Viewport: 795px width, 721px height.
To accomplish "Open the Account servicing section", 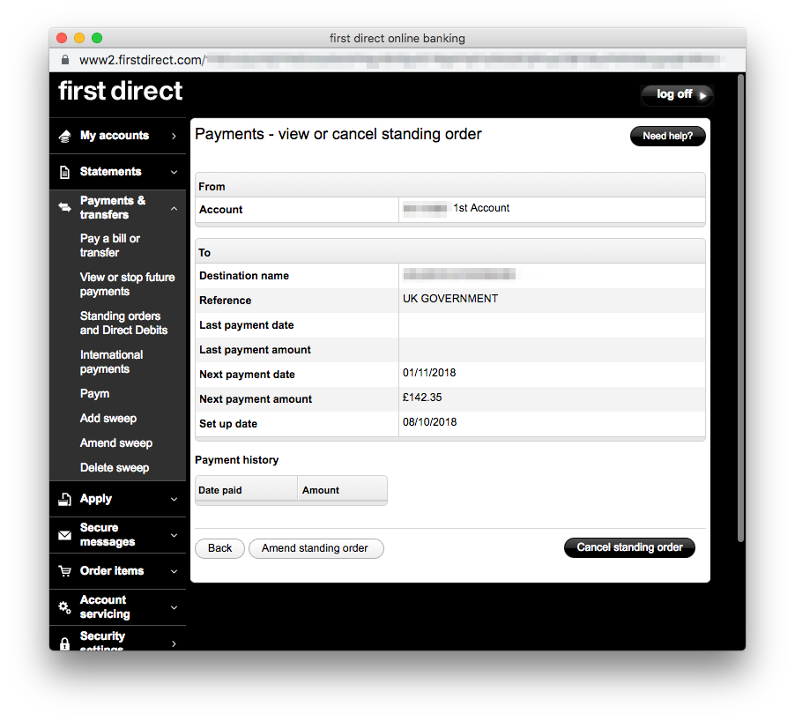I will (x=117, y=607).
